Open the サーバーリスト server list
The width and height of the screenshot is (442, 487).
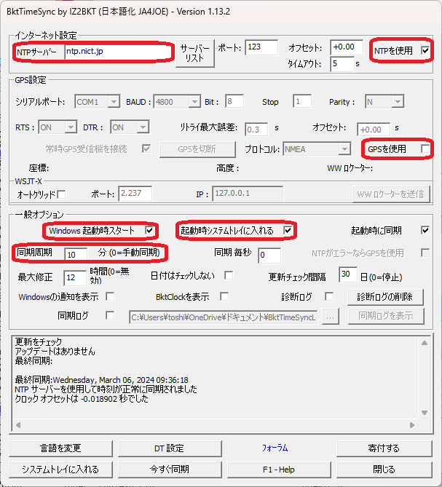(x=195, y=53)
